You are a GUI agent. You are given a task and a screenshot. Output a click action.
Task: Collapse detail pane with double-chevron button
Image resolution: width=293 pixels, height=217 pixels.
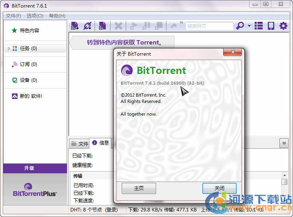(283, 143)
